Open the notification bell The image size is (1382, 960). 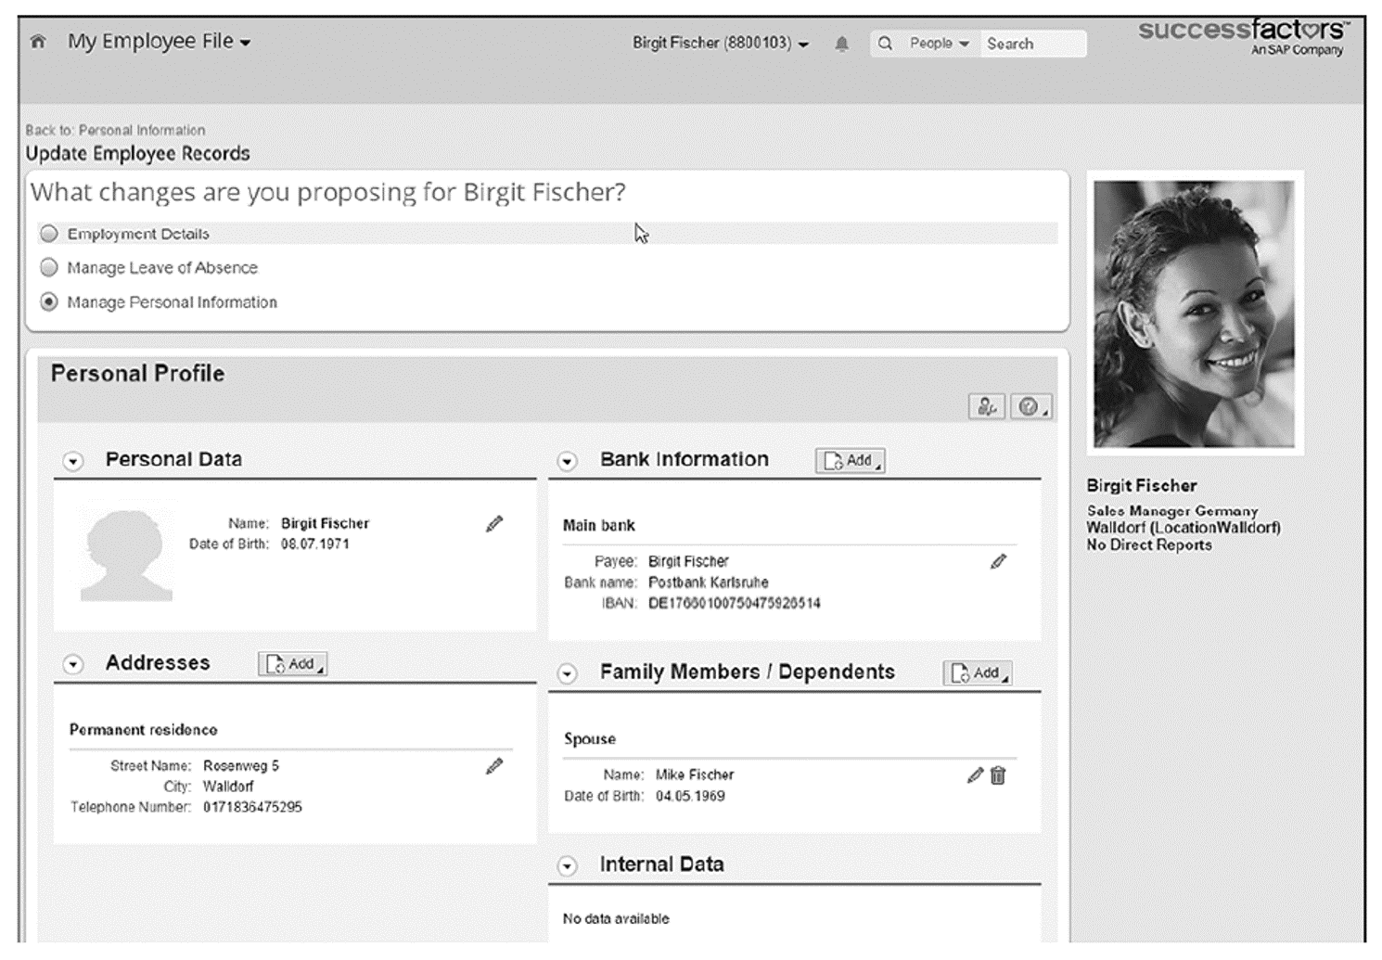click(x=843, y=43)
